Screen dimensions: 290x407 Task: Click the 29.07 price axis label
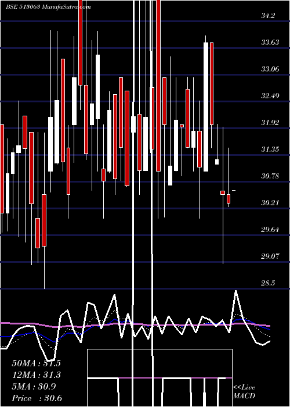pyautogui.click(x=270, y=256)
